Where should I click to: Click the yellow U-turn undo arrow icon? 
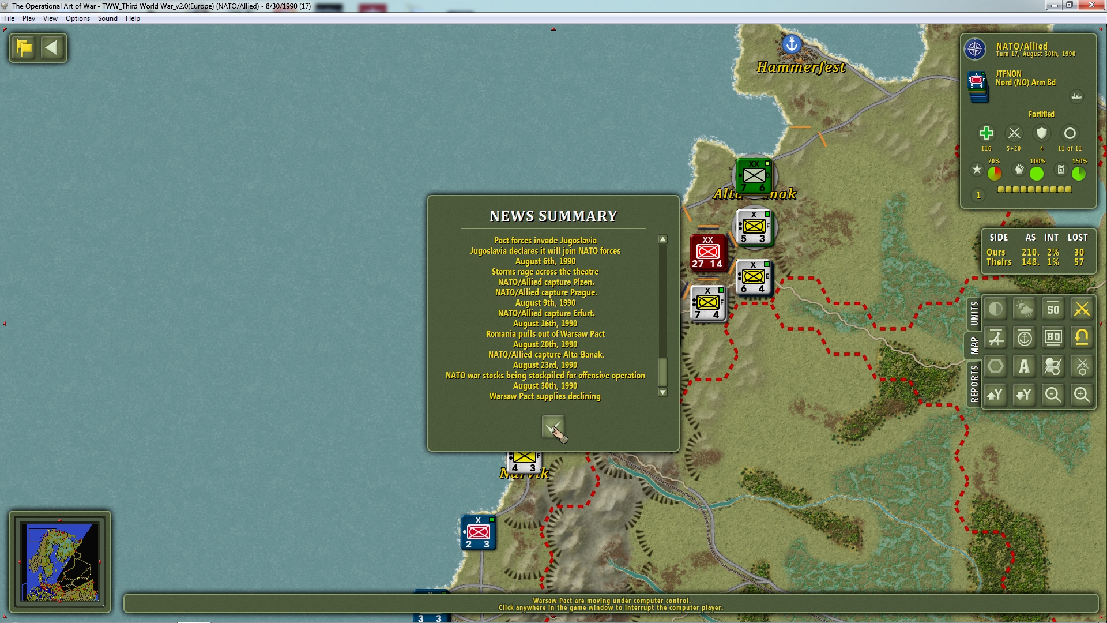tap(1082, 338)
